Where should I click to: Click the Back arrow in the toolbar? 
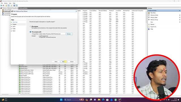(x=1, y=5)
